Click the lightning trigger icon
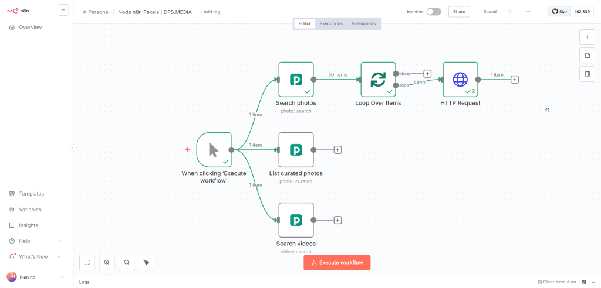Image resolution: width=601 pixels, height=288 pixels. click(187, 149)
